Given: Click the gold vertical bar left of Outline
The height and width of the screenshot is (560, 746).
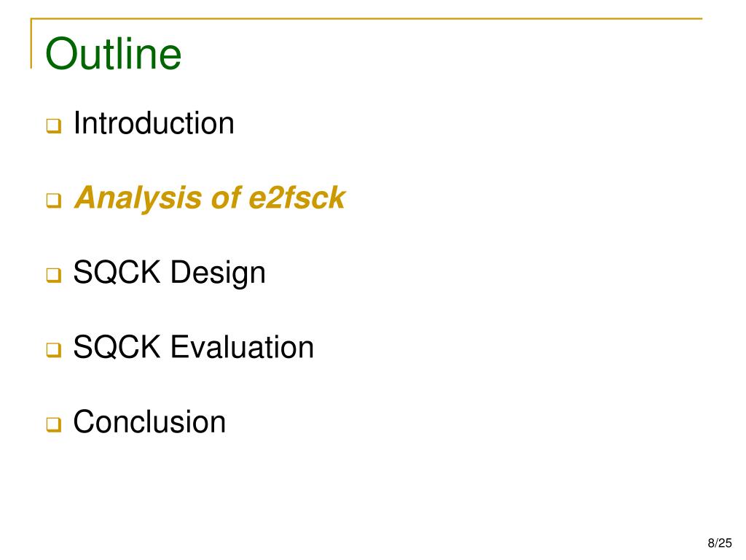Looking at the screenshot, I should click(31, 43).
